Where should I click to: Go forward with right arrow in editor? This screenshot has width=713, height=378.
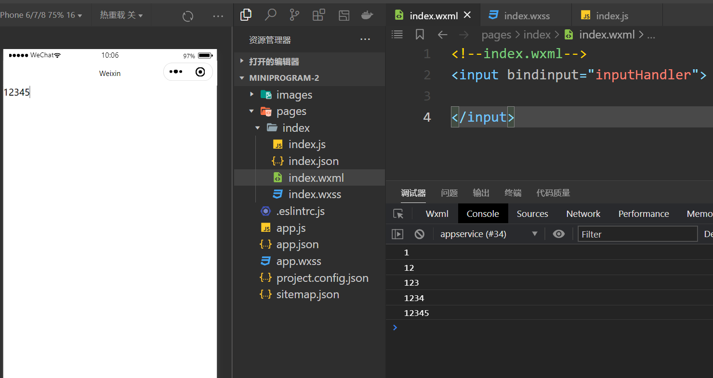tap(463, 34)
